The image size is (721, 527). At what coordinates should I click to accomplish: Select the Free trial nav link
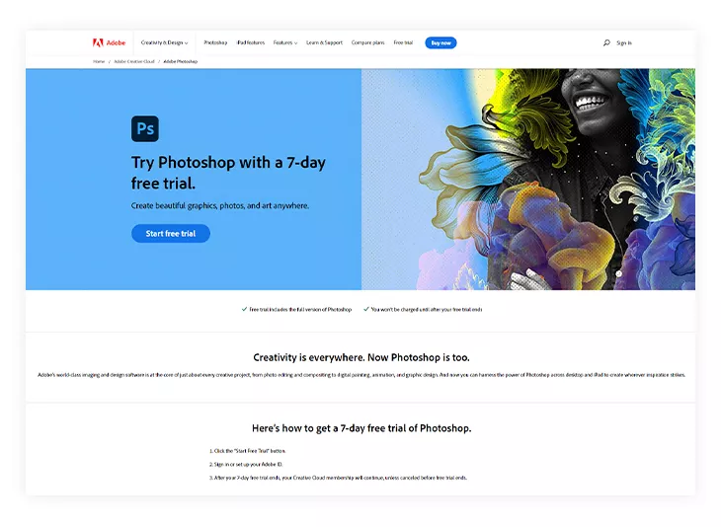point(403,42)
